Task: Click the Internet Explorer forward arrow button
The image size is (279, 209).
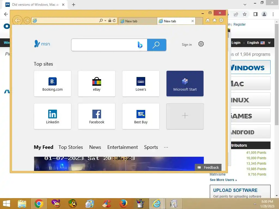Action: [27, 21]
